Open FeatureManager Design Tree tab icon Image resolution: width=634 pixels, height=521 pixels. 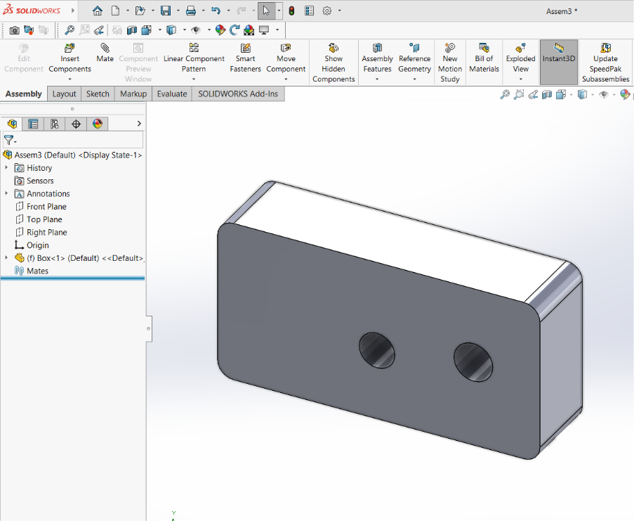tap(12, 124)
